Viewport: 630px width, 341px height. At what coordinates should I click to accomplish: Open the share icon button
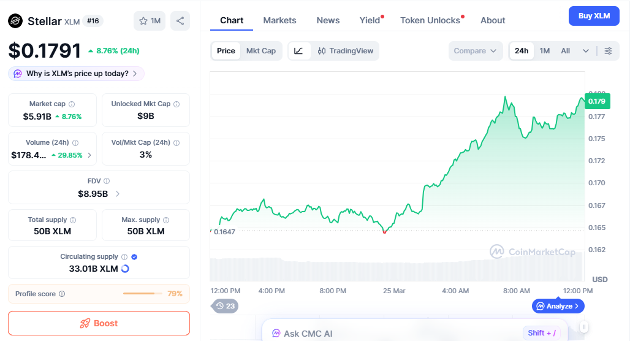point(180,21)
